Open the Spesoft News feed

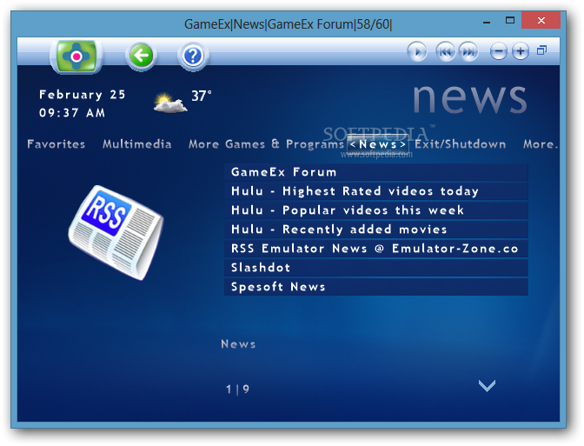[x=375, y=287]
